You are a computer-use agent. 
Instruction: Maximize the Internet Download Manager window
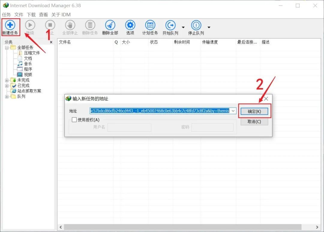[298, 6]
